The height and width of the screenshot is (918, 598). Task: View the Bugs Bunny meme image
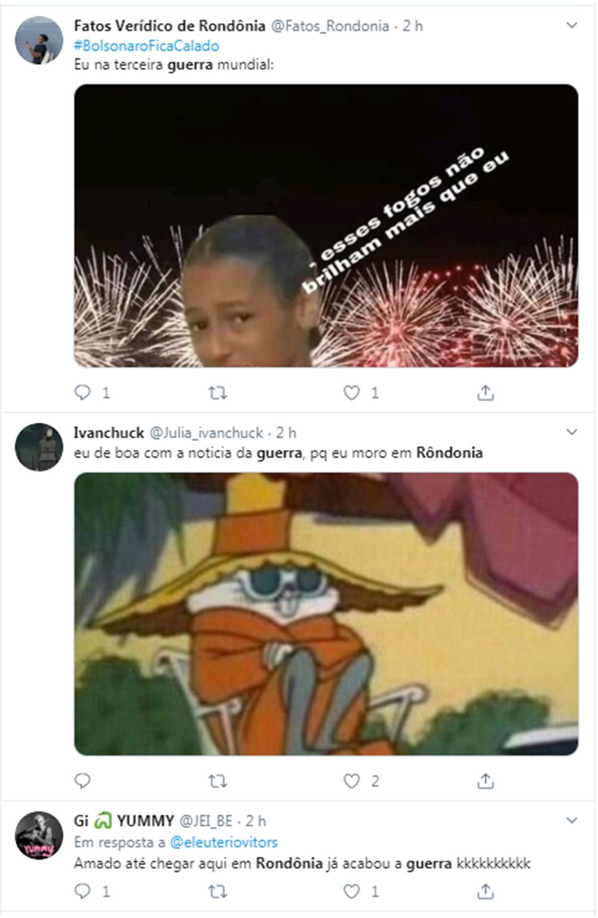pyautogui.click(x=326, y=614)
